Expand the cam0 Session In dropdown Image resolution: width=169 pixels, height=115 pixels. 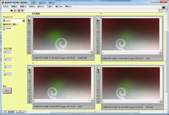pos(23,21)
